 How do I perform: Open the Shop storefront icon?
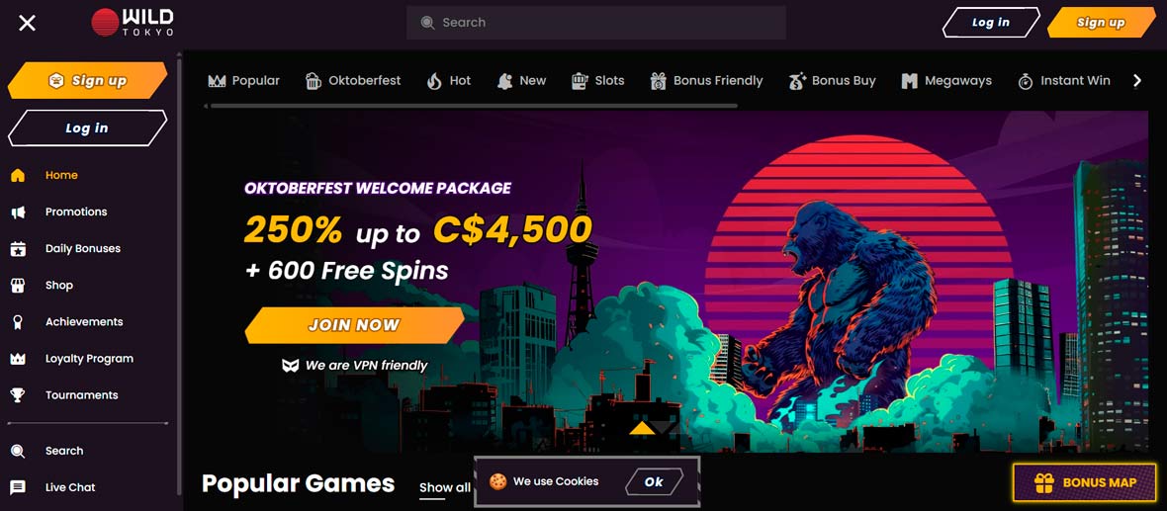coord(18,286)
